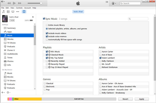Click the Apply button
The height and width of the screenshot is (103, 156).
[x=142, y=99]
